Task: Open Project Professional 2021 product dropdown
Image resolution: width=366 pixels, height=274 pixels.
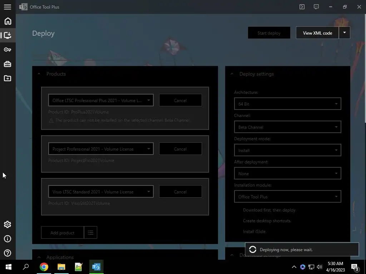Action: click(x=101, y=149)
